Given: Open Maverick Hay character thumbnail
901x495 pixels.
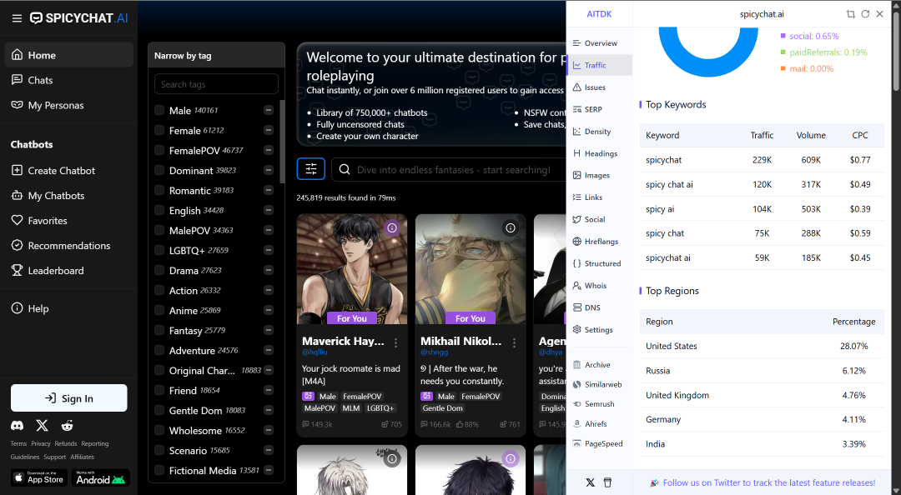Looking at the screenshot, I should coord(352,269).
